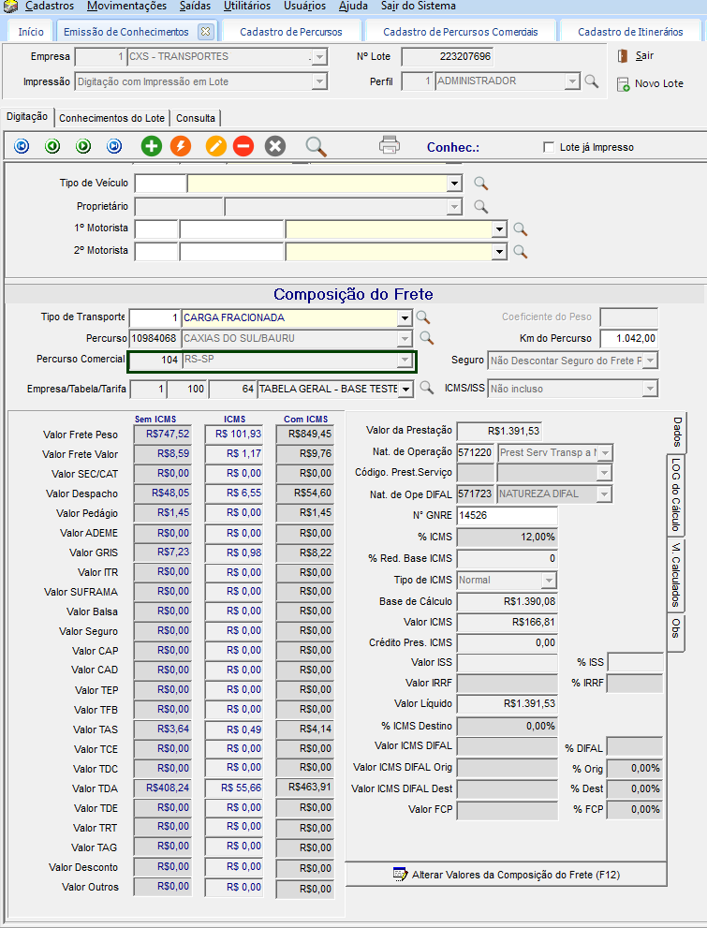This screenshot has height=928, width=707.
Task: Click the red minus delete icon
Action: (x=243, y=146)
